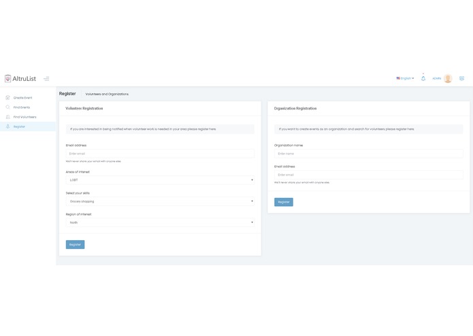Click the Create Event sidebar icon
Screen dimensions: 473x336
pos(8,98)
